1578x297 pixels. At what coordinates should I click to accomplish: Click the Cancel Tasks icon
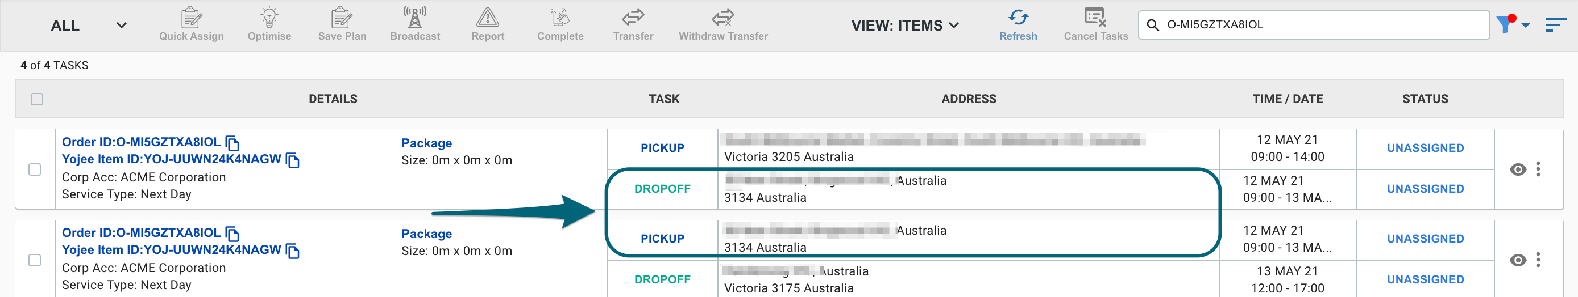[x=1095, y=17]
